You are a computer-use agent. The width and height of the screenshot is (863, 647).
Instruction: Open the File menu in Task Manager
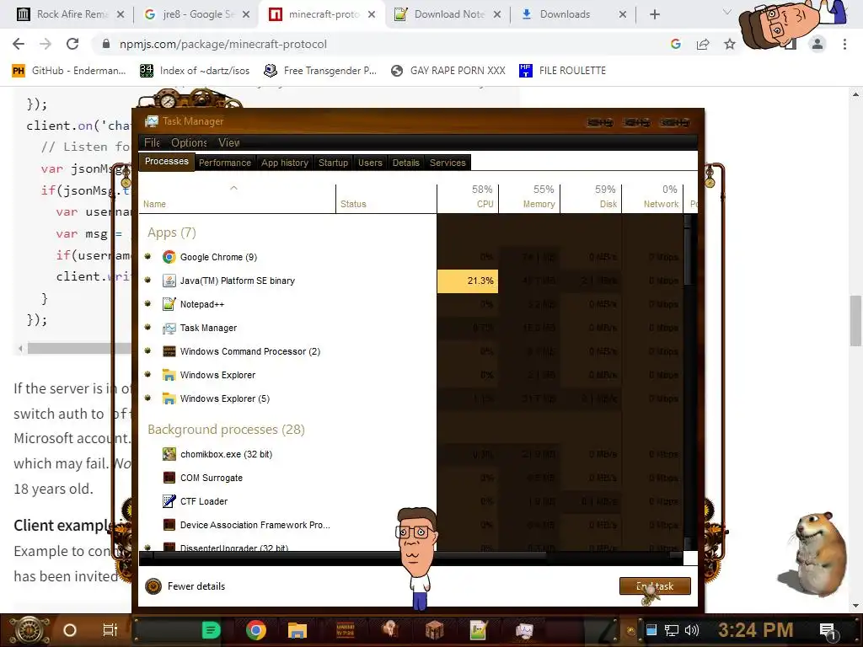[152, 142]
